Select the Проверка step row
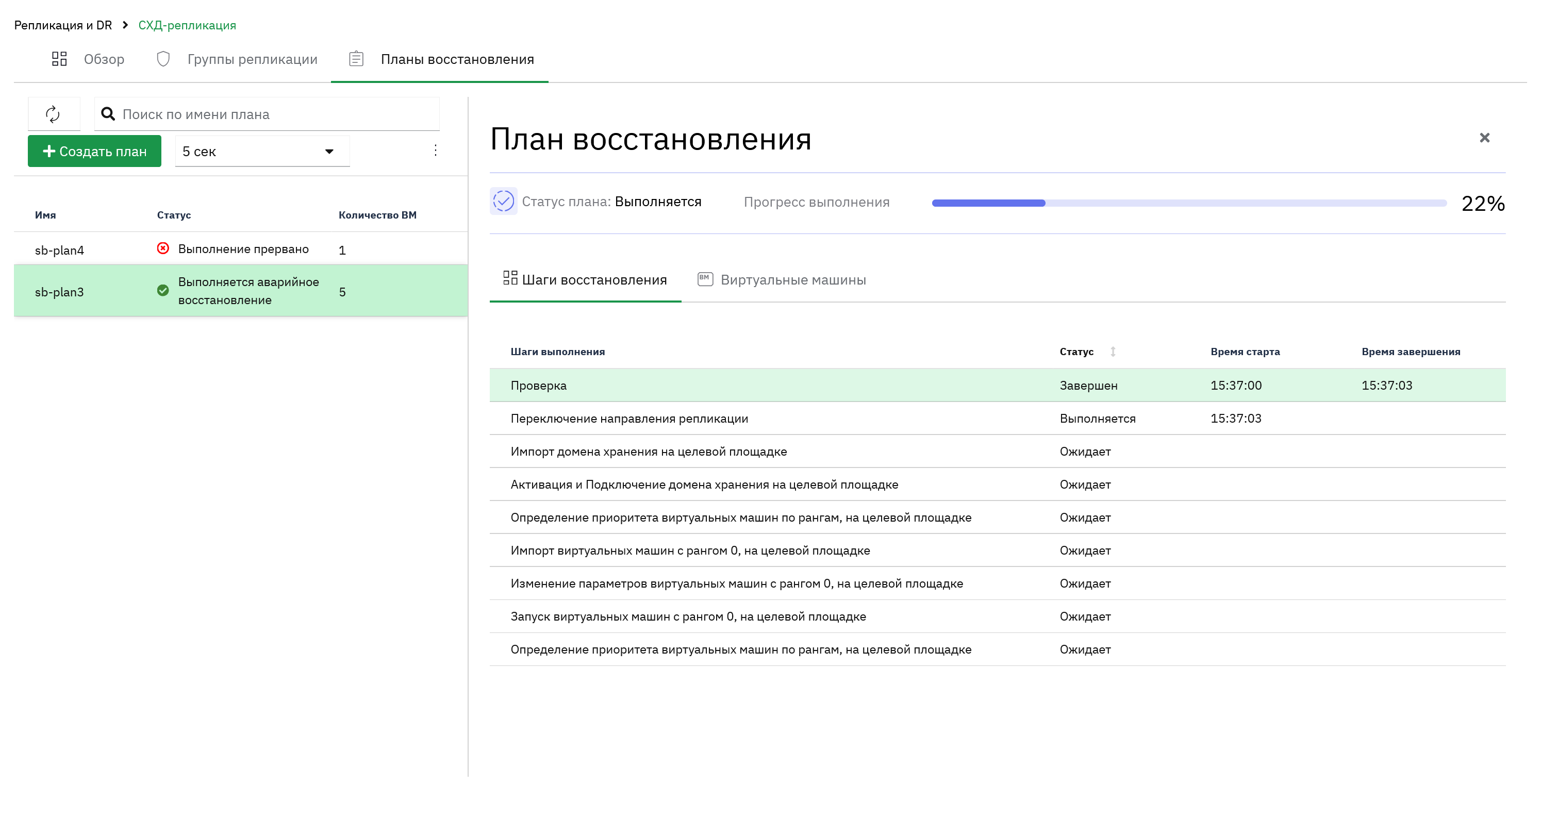The height and width of the screenshot is (818, 1541). point(998,386)
